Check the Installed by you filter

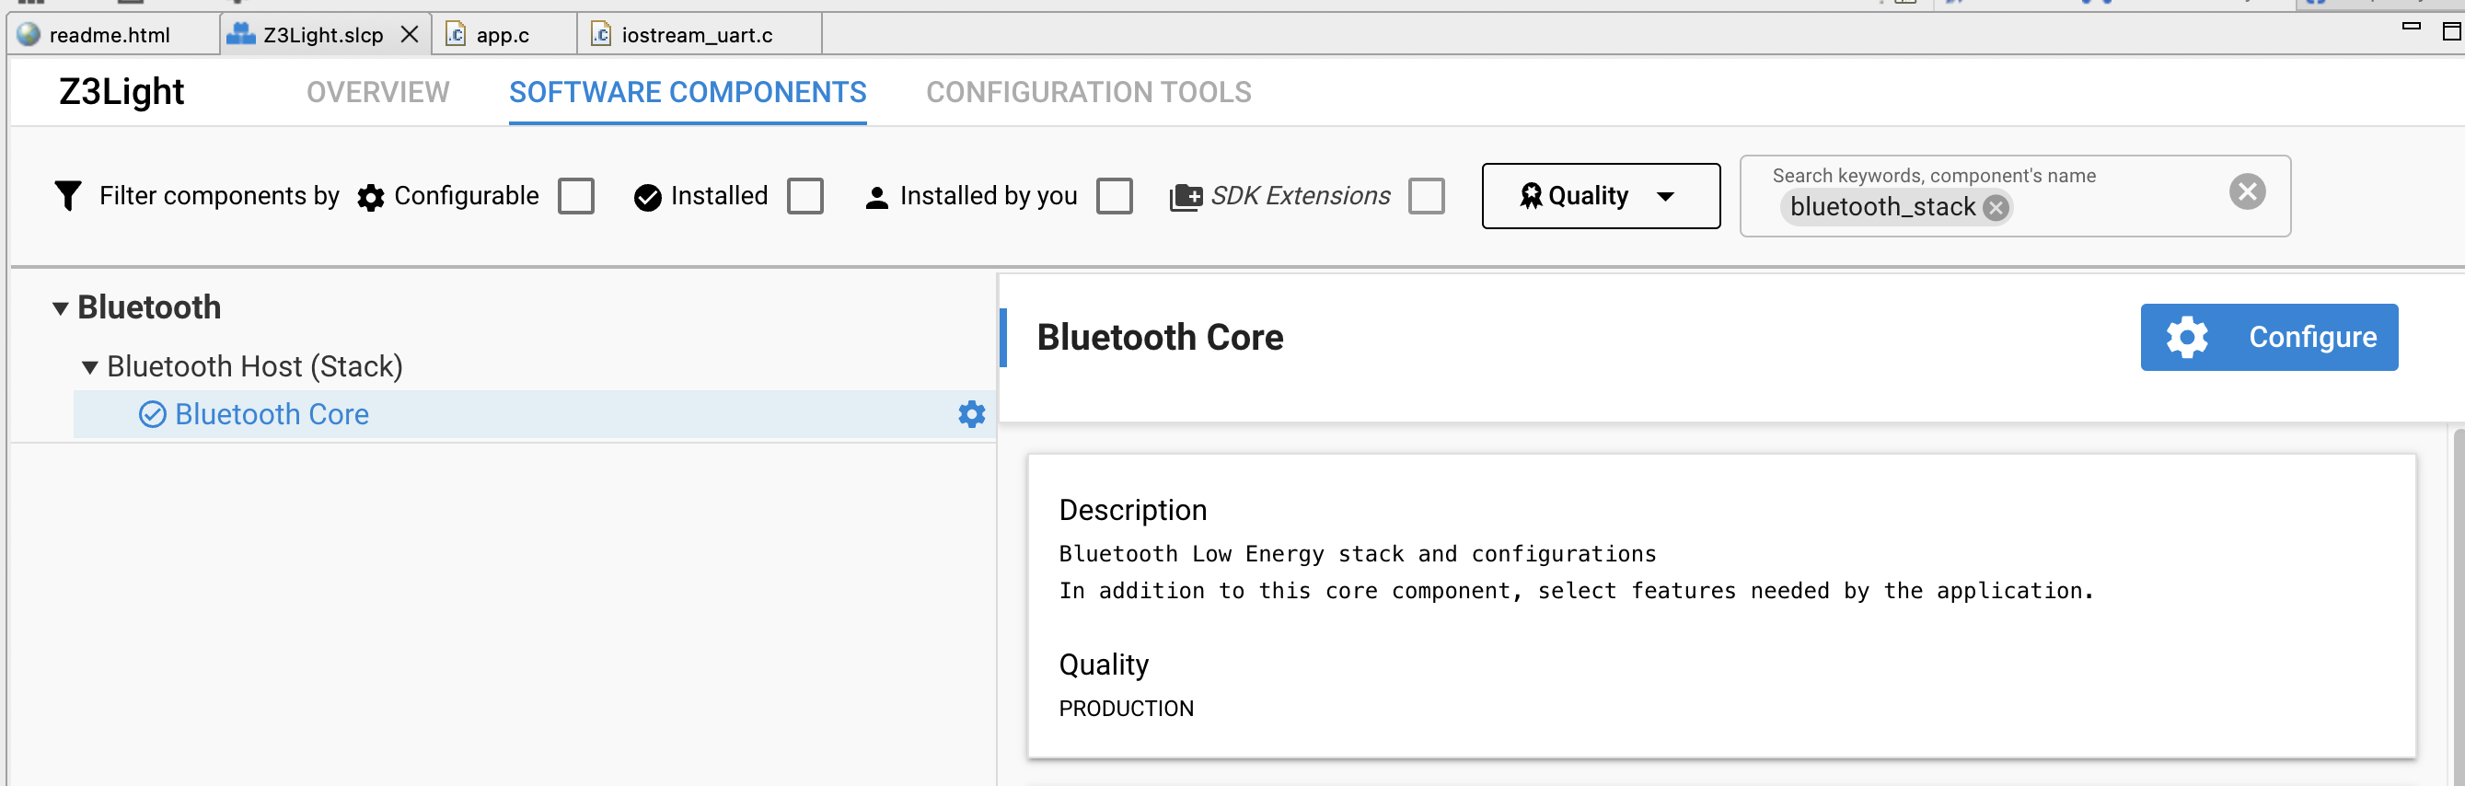tap(1114, 195)
